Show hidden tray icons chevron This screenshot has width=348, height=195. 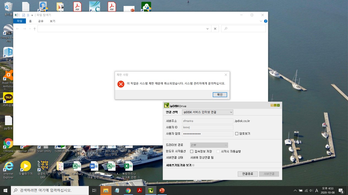(295, 190)
